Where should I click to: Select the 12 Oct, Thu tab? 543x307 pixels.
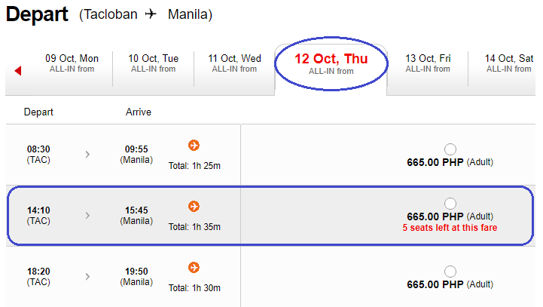tap(331, 64)
